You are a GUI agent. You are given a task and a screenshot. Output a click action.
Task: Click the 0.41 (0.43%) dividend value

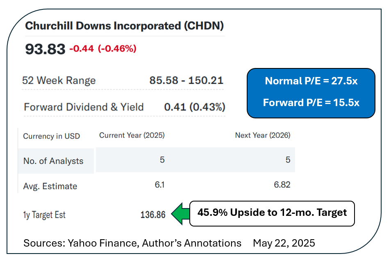tap(194, 107)
